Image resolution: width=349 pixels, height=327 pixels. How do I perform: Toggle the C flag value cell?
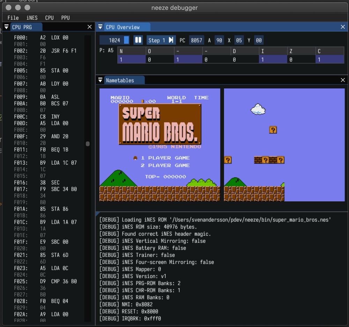pyautogui.click(x=330, y=60)
